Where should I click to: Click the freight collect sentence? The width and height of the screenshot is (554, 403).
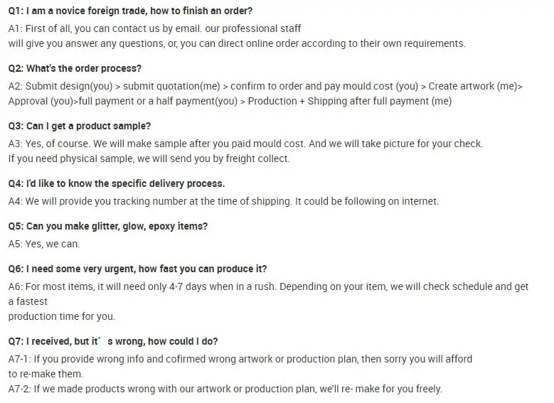click(149, 158)
